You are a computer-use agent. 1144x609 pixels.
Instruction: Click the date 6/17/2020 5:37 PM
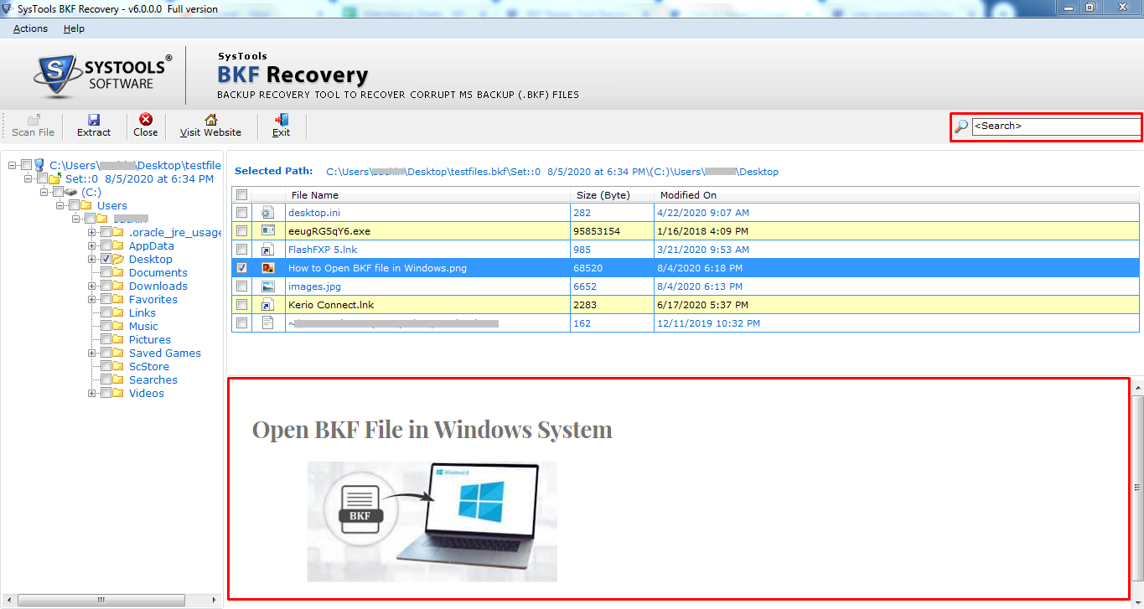pyautogui.click(x=704, y=305)
